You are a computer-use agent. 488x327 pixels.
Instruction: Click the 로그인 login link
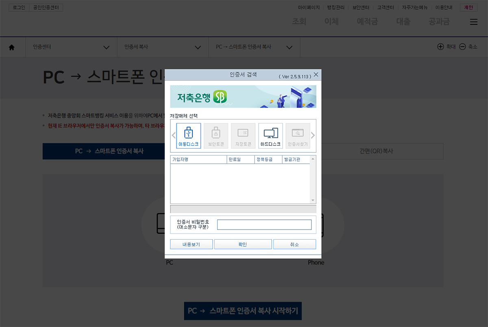click(x=19, y=7)
